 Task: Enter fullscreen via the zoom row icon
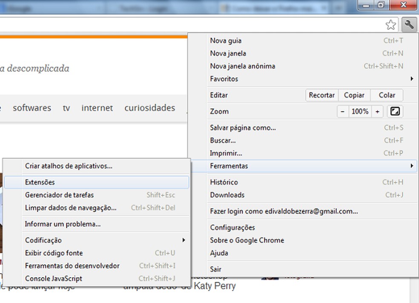point(395,111)
